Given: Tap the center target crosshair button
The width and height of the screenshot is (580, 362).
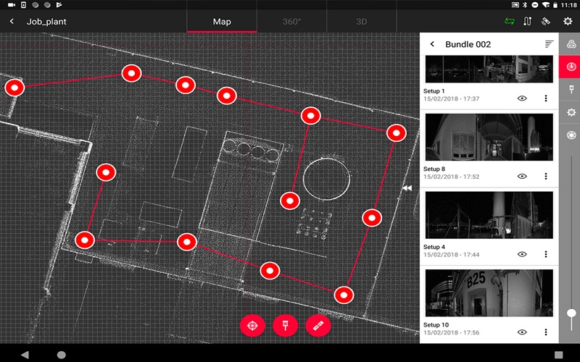Looking at the screenshot, I should 252,326.
